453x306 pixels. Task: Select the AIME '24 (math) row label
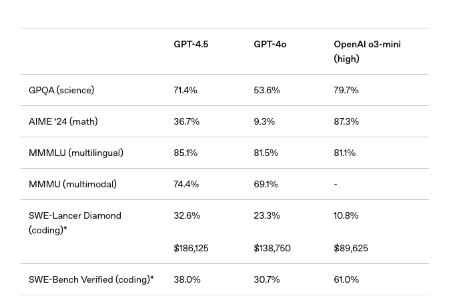click(x=63, y=121)
